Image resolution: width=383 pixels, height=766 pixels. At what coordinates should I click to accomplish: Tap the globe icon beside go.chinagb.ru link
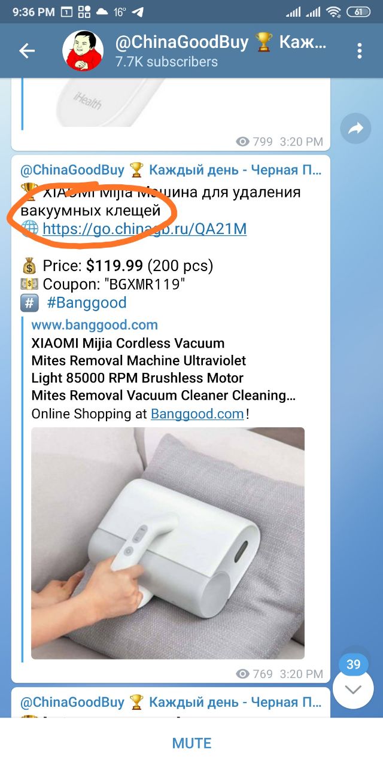30,229
